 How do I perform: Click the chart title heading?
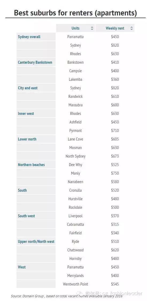tap(75, 13)
